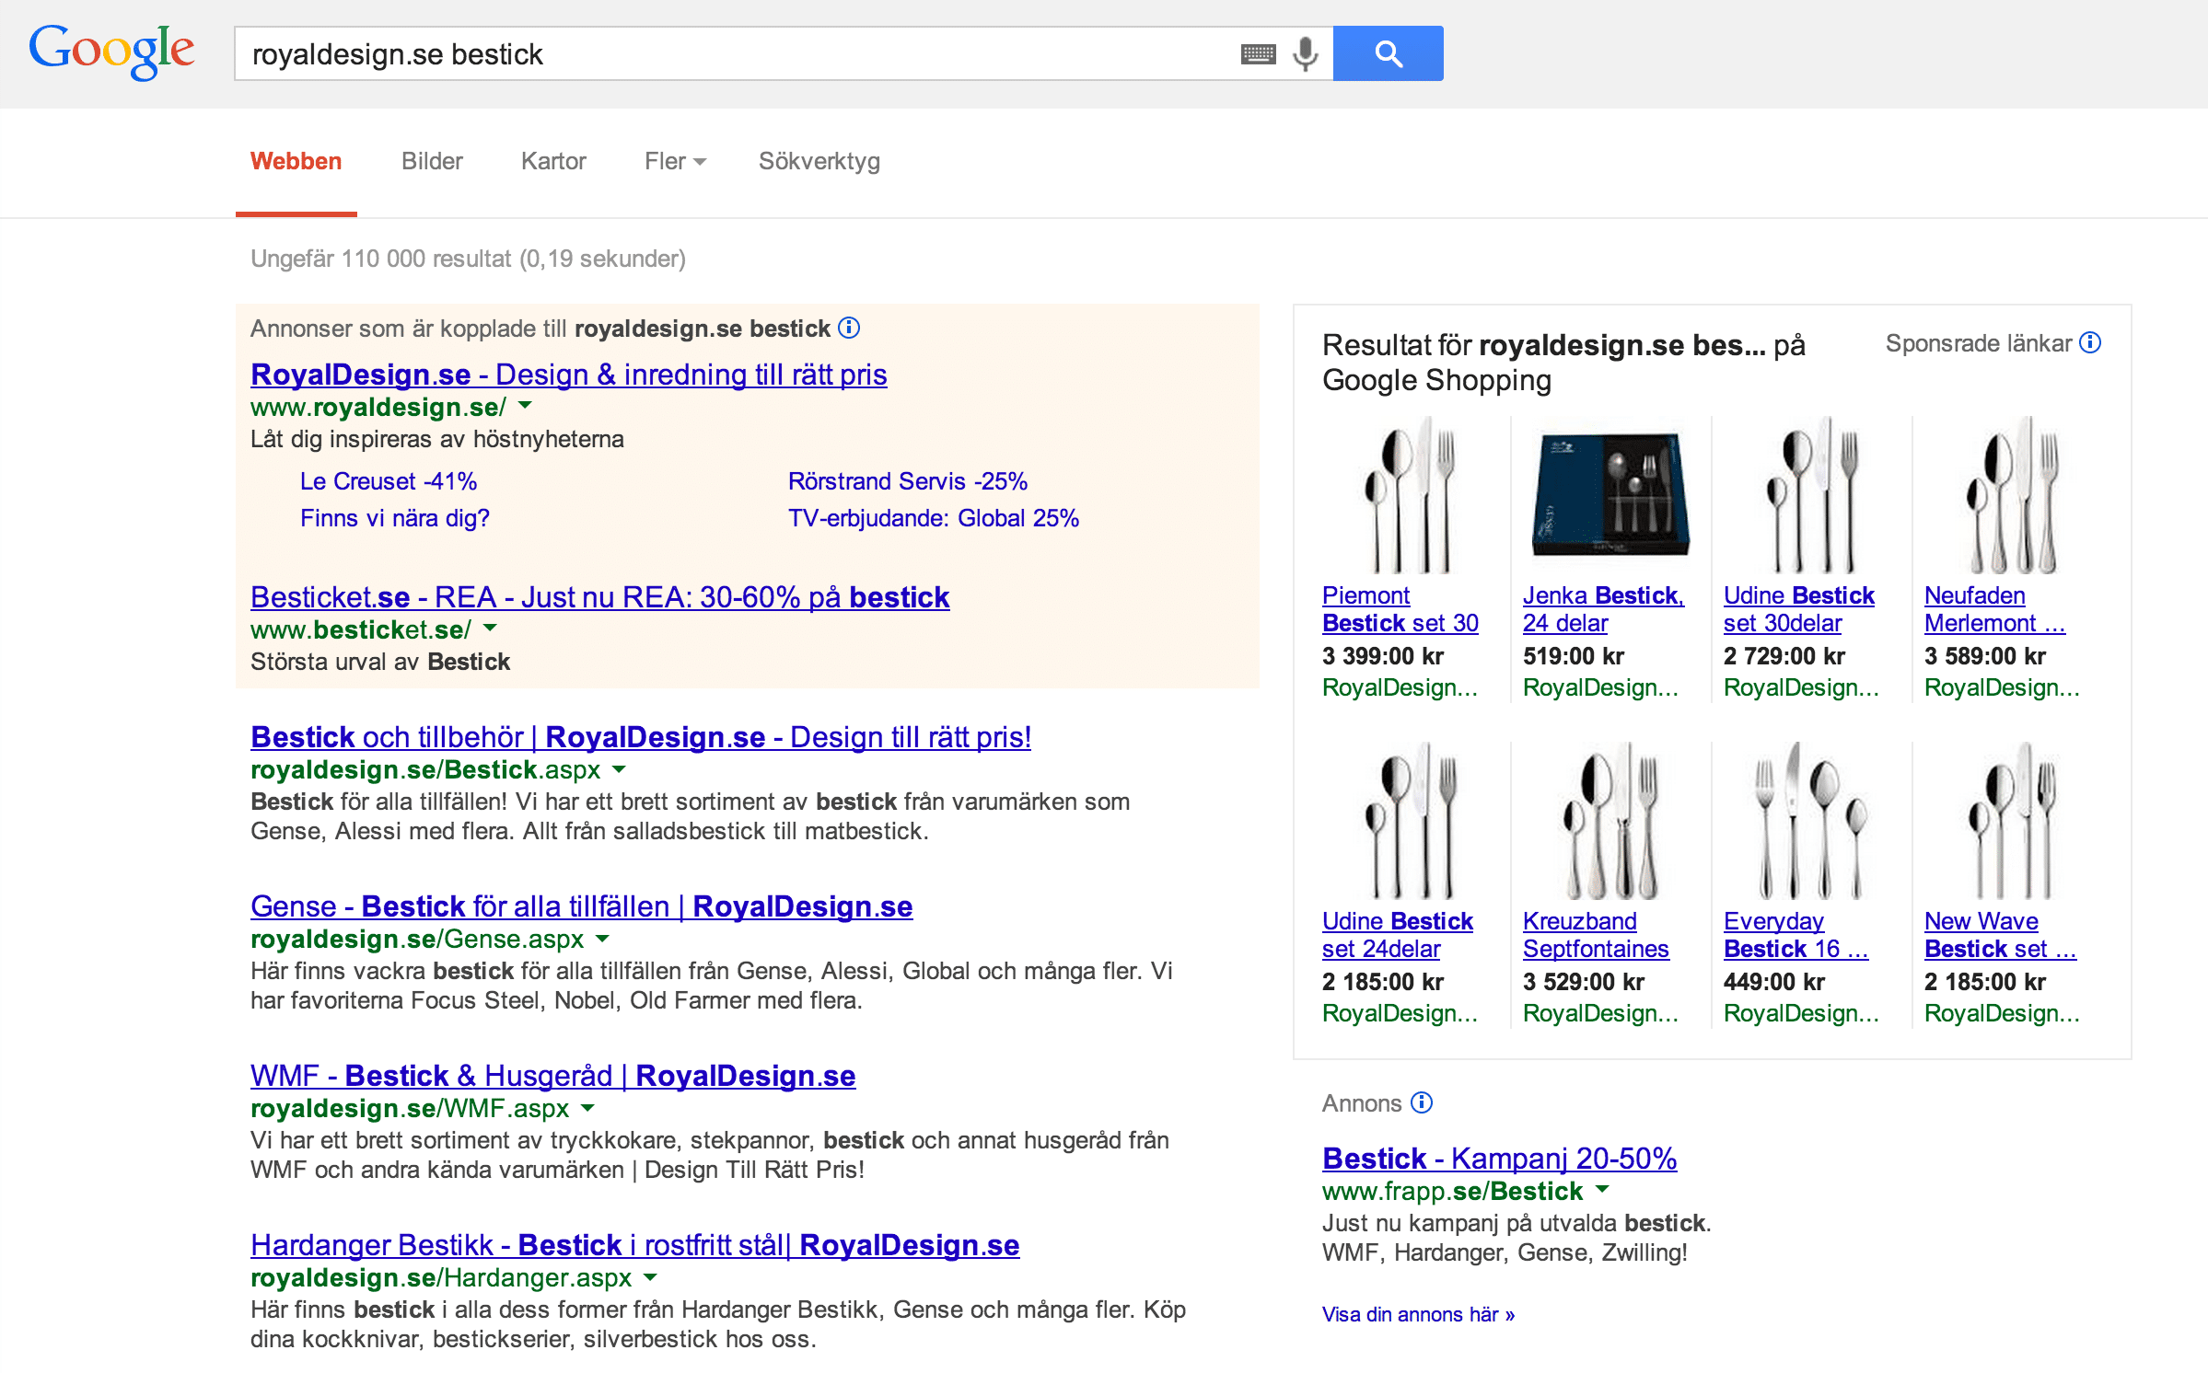This screenshot has width=2208, height=1373.
Task: Click price '3 399:00 kr'
Action: point(1383,656)
